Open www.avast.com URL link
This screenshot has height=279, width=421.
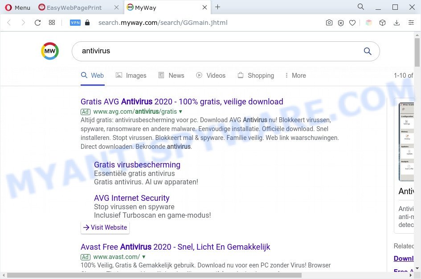[x=117, y=257]
